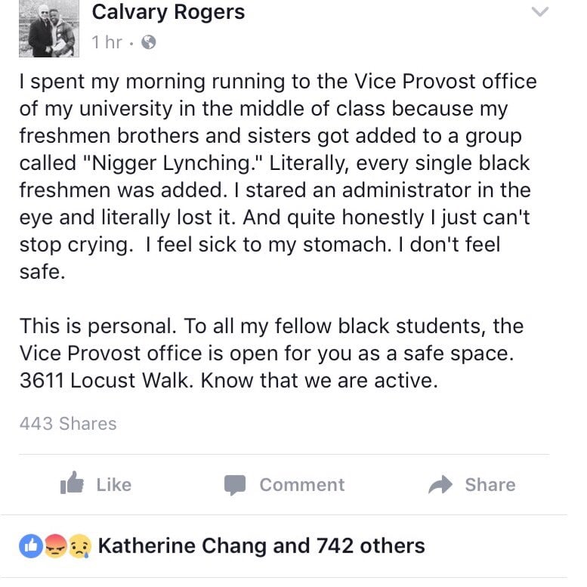Click the crying sad face reaction emoji
The image size is (587, 587).
(x=80, y=545)
